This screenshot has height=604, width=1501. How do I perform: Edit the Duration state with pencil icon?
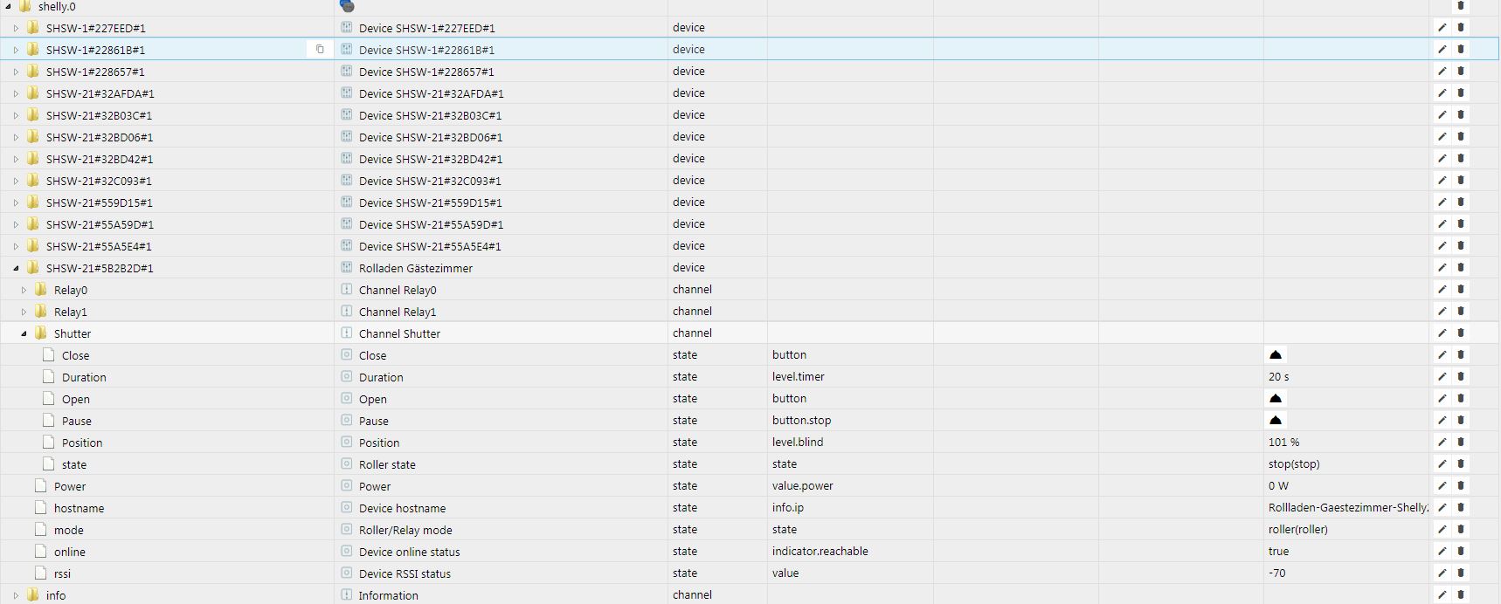click(1442, 377)
